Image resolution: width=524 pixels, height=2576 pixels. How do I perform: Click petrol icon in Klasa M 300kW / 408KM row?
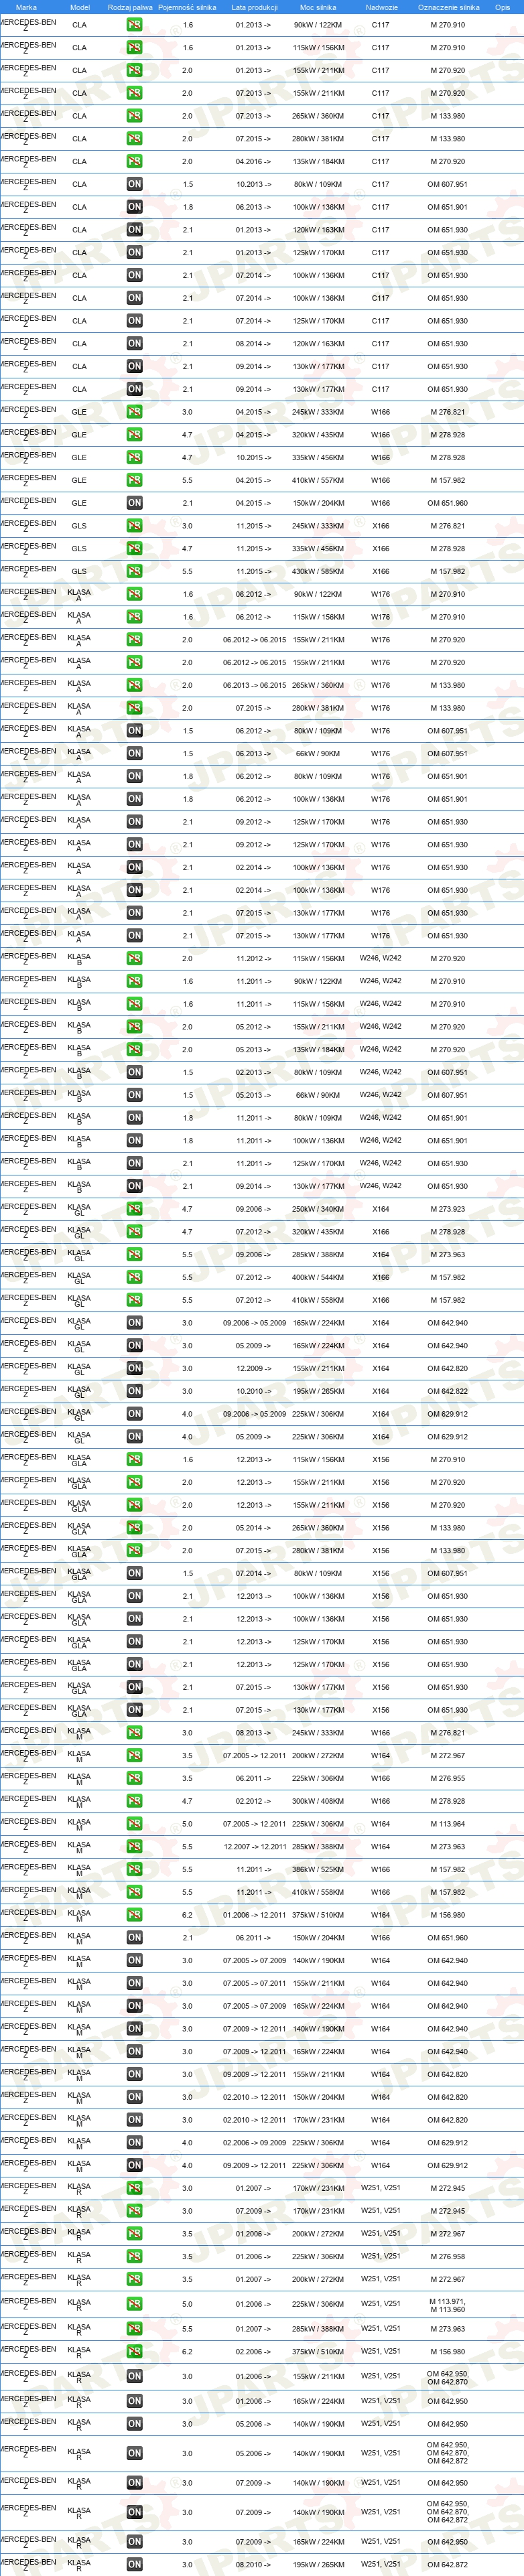click(134, 1801)
